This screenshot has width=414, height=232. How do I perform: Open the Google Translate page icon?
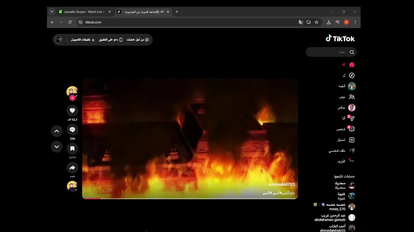coord(301,22)
